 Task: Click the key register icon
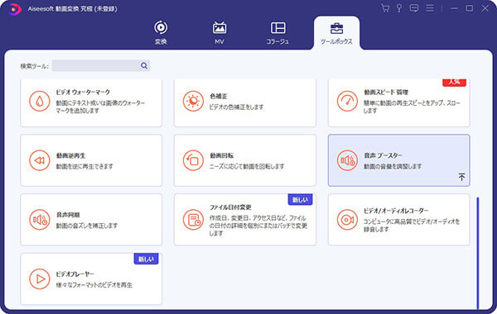399,8
